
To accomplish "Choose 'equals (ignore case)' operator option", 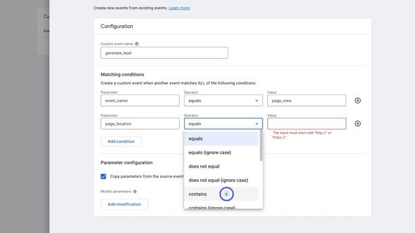I will [x=221, y=153].
